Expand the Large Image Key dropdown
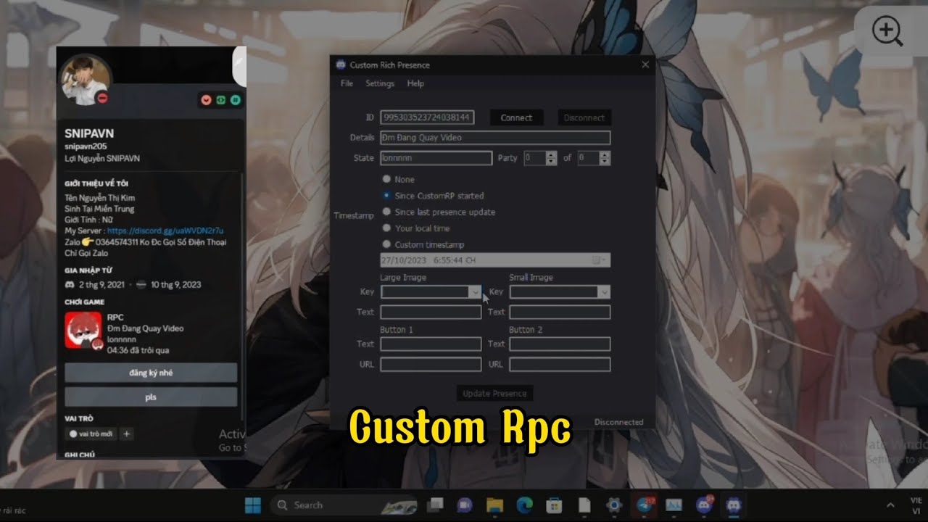This screenshot has height=522, width=928. [x=475, y=292]
